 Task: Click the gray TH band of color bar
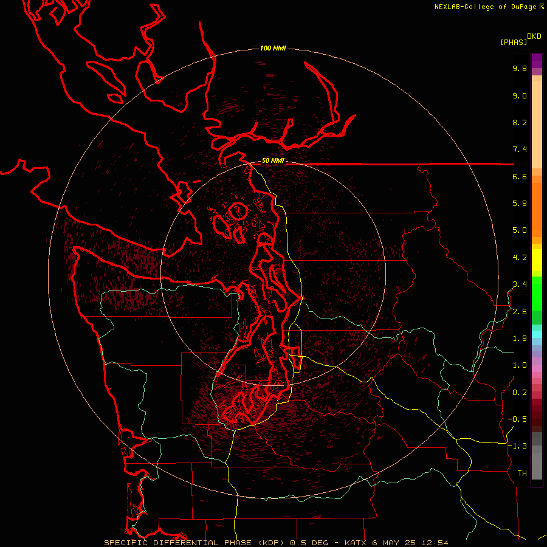pos(537,466)
